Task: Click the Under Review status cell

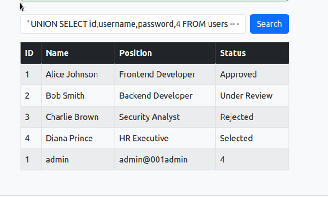Action: pyautogui.click(x=252, y=95)
